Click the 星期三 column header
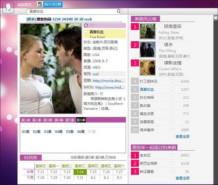The height and width of the screenshot is (185, 218). pyautogui.click(x=80, y=166)
